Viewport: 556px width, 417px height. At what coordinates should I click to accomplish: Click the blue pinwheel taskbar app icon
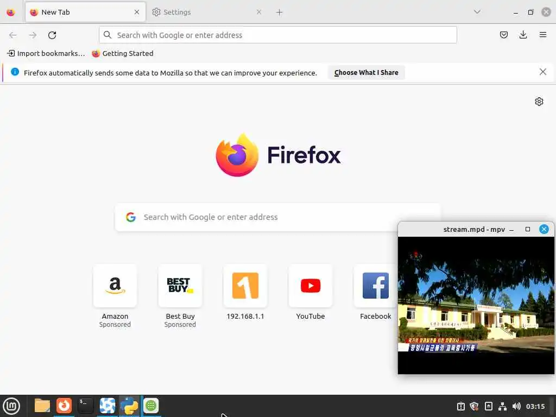[x=107, y=406]
